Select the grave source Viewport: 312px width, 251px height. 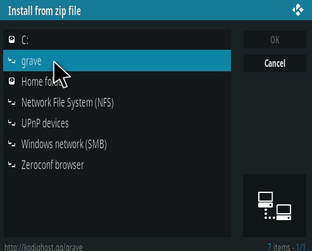[x=117, y=61]
